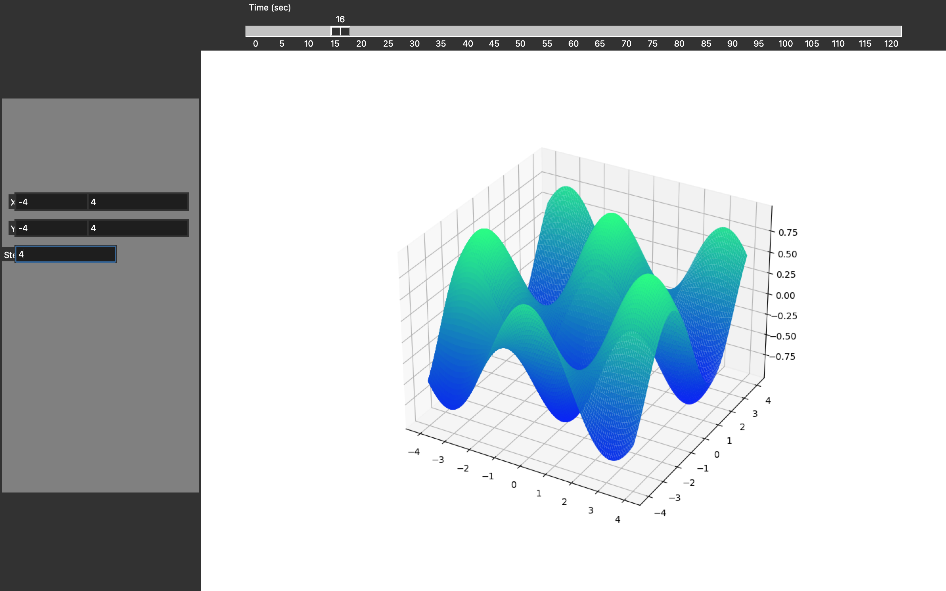Click the Time slider handle at 16
The width and height of the screenshot is (946, 591).
point(340,31)
